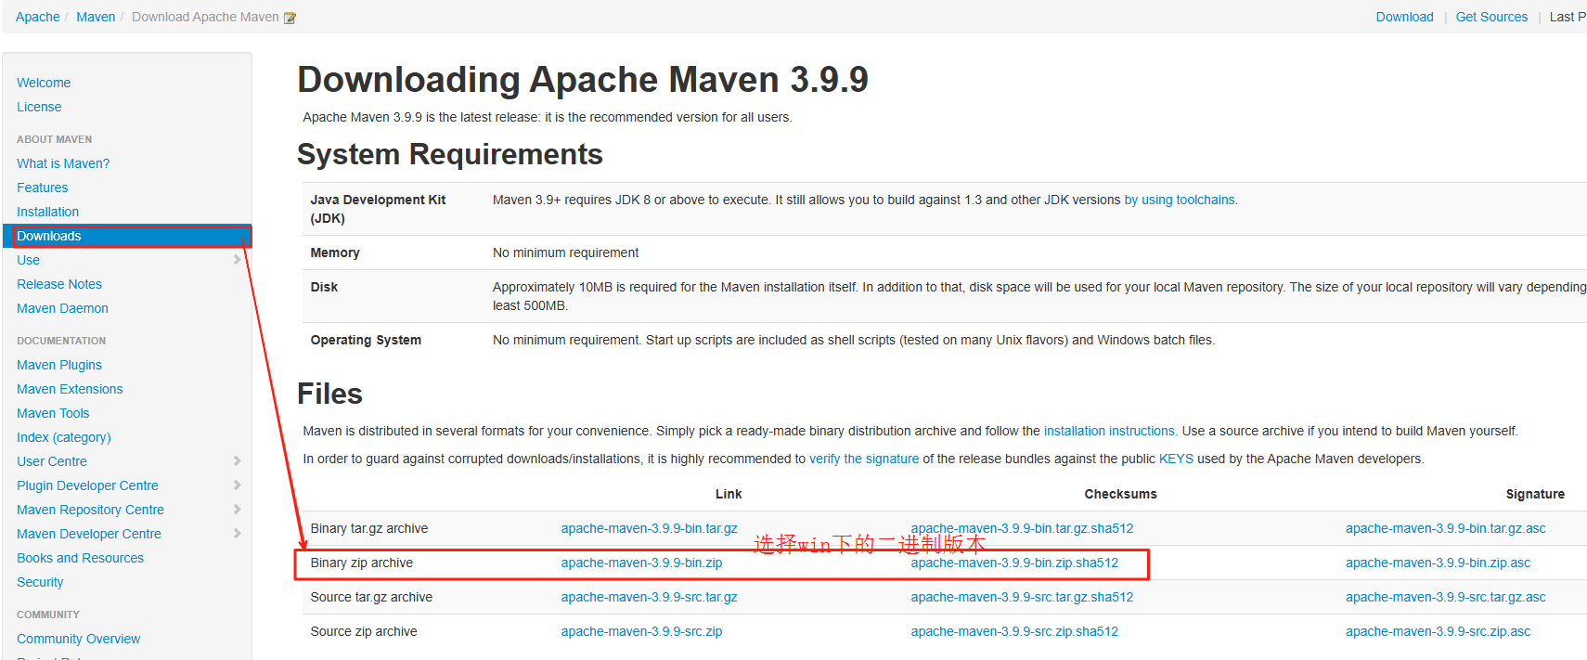Expand the Maven Repository Centre chevron
Image resolution: width=1587 pixels, height=660 pixels.
(238, 510)
